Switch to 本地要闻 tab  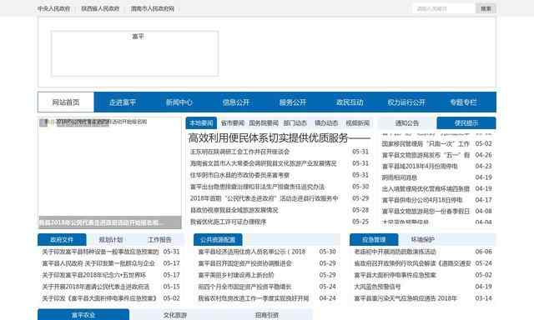pyautogui.click(x=201, y=123)
